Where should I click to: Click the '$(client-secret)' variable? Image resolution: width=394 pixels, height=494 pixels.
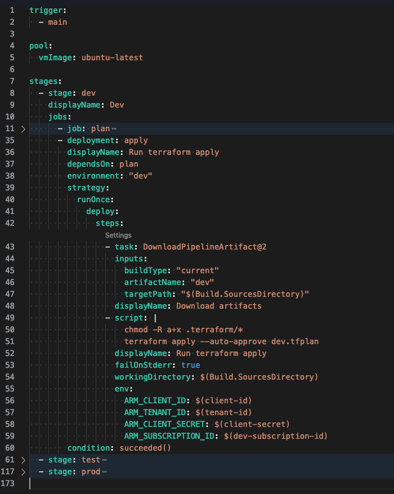tap(252, 424)
